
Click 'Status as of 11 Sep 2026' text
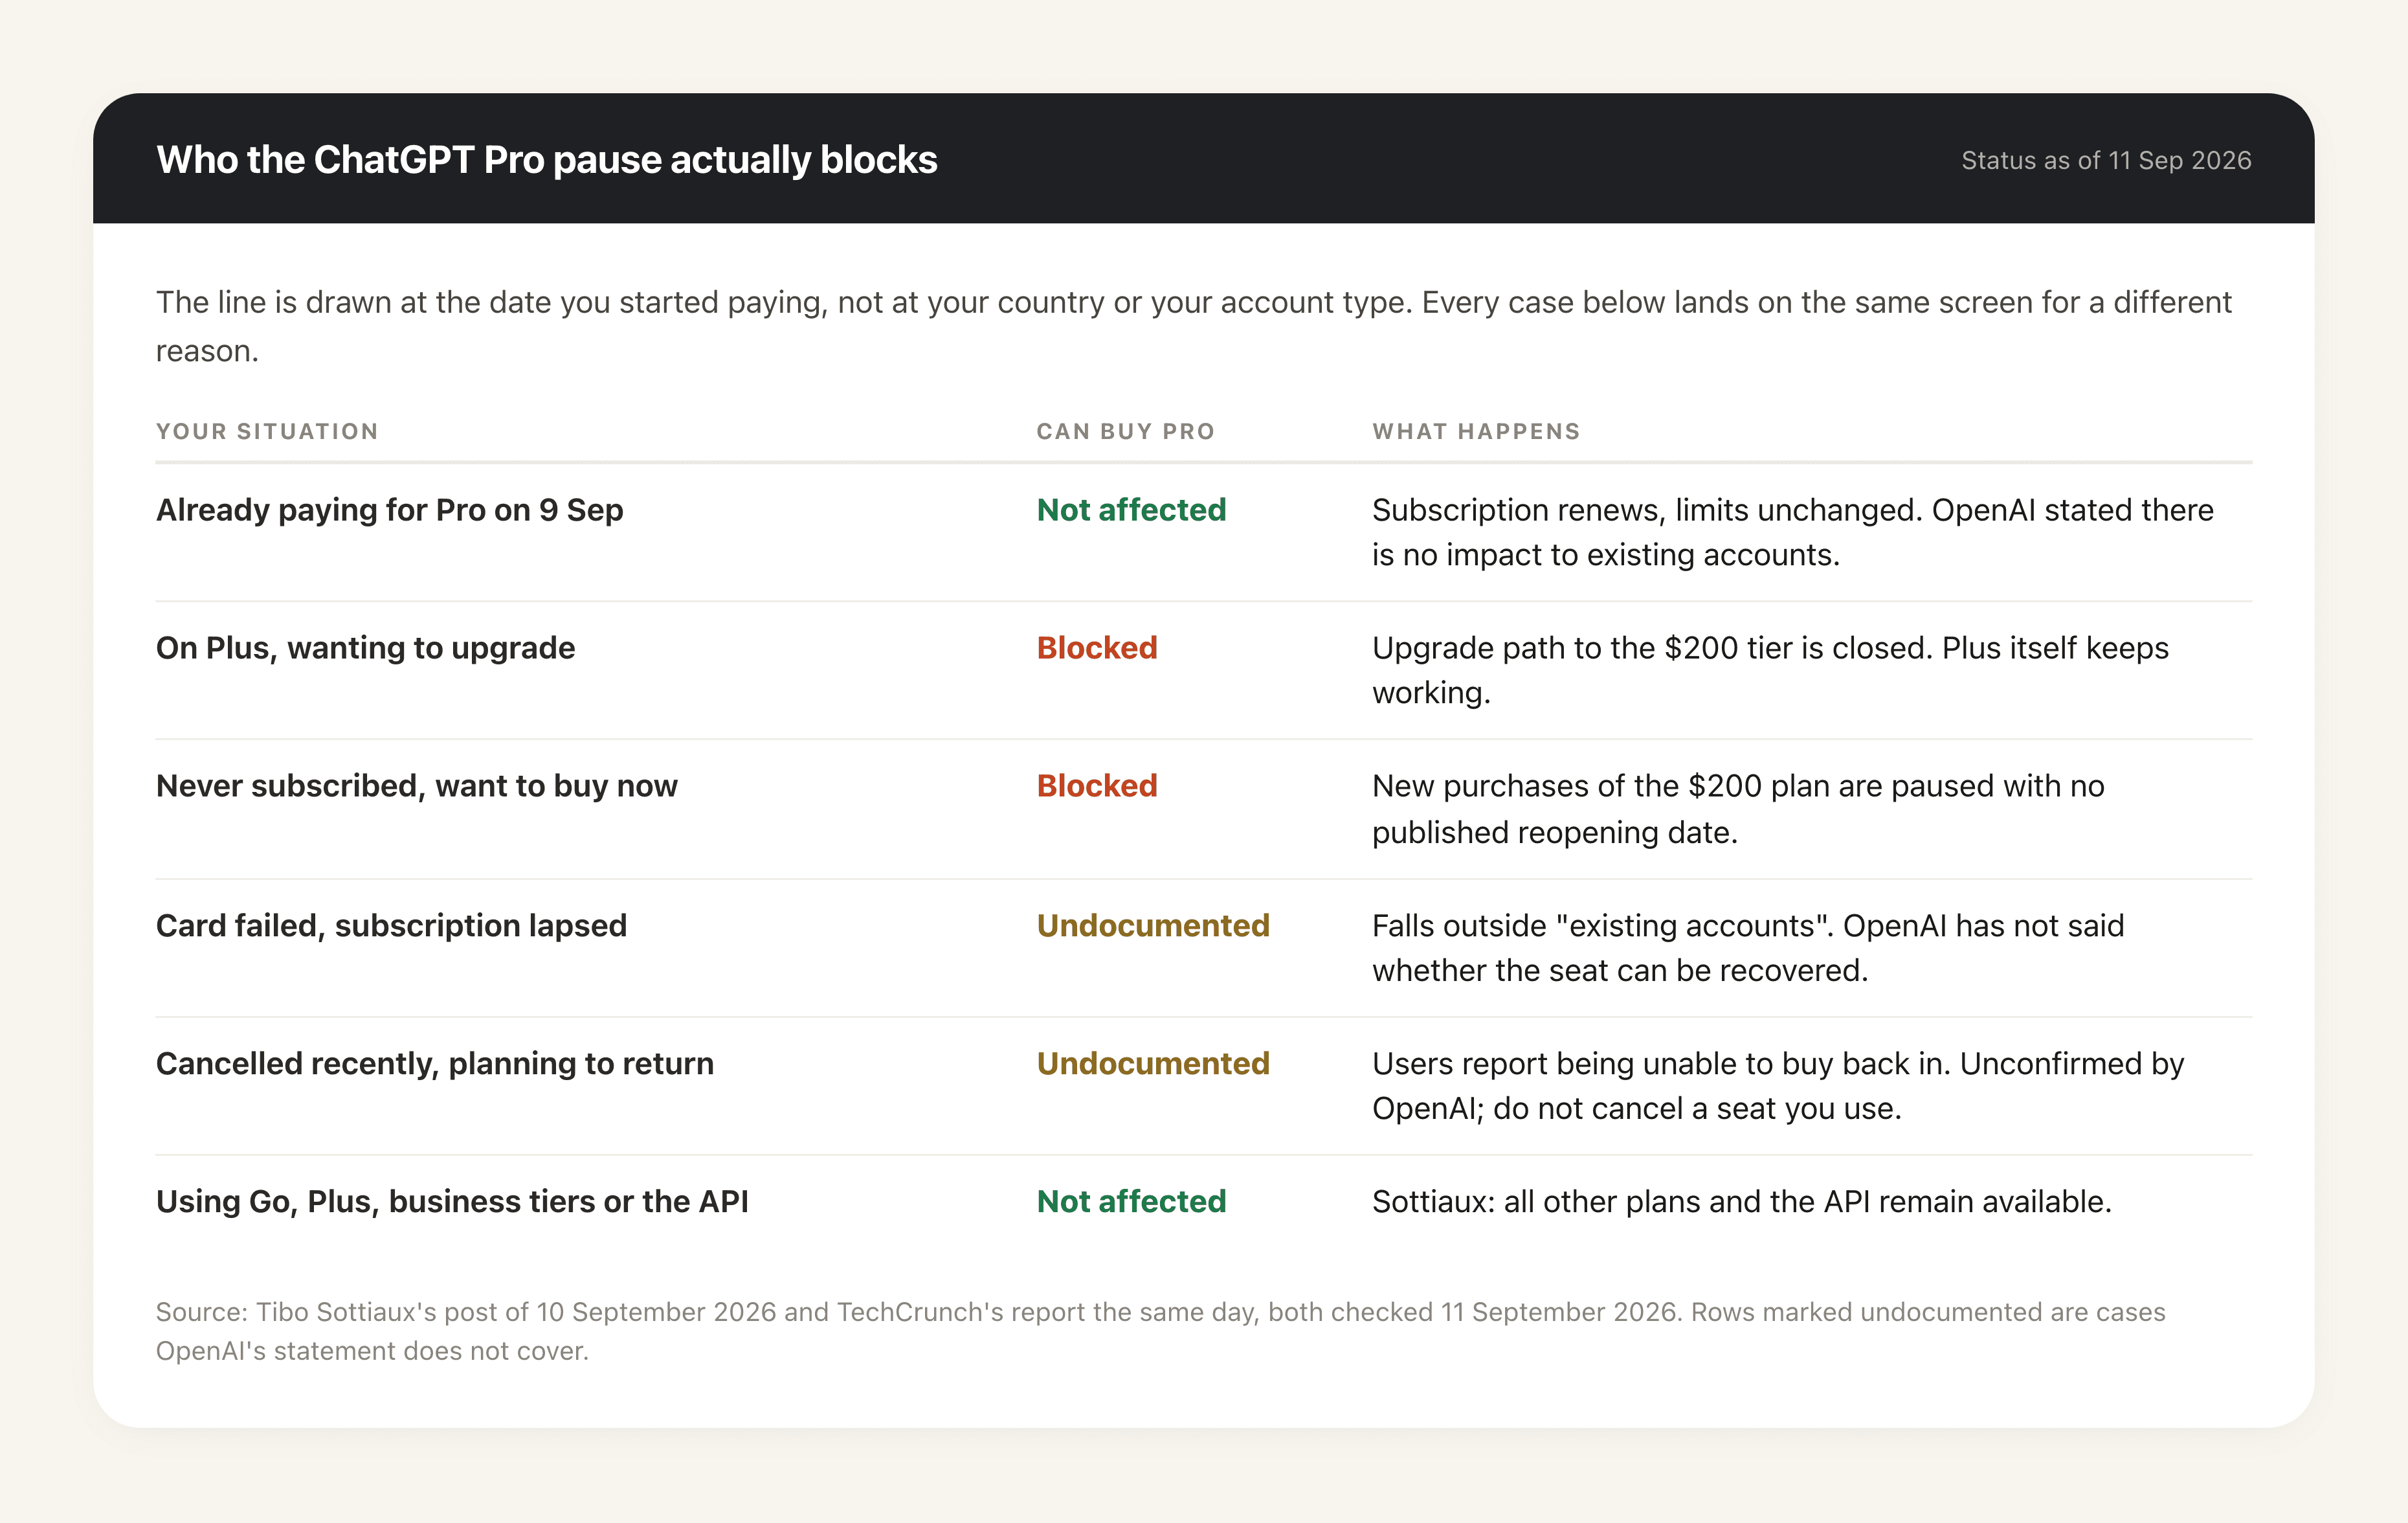click(x=2106, y=160)
